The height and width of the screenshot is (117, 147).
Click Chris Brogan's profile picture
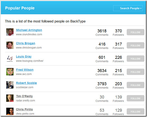(10, 45)
